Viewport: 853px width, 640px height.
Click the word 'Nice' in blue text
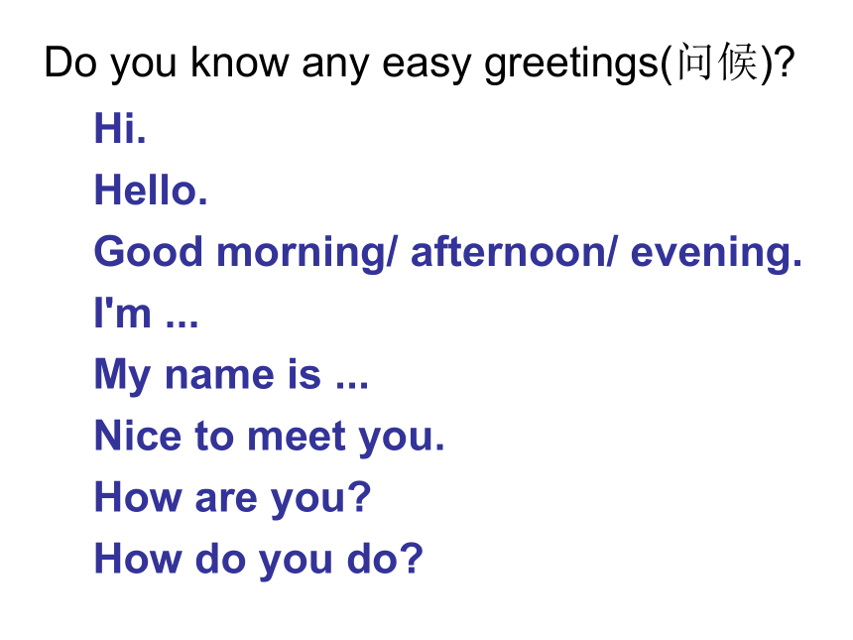click(x=138, y=436)
